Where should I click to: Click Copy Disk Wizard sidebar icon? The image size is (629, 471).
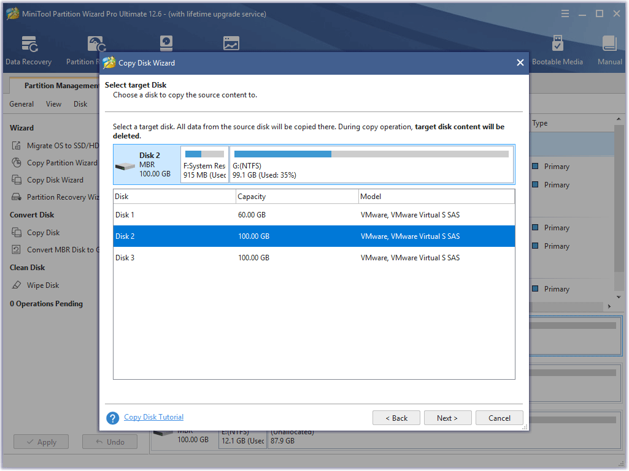(x=16, y=180)
